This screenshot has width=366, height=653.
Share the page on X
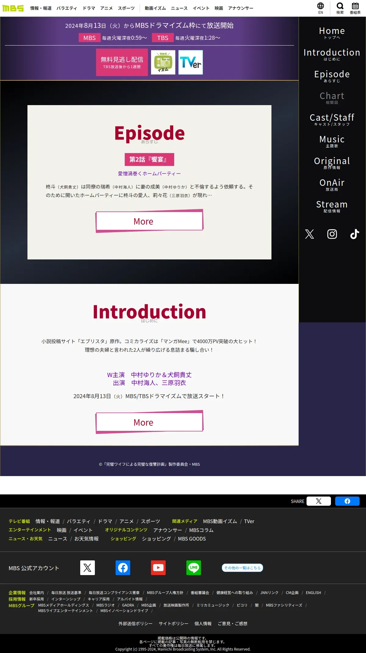(319, 501)
